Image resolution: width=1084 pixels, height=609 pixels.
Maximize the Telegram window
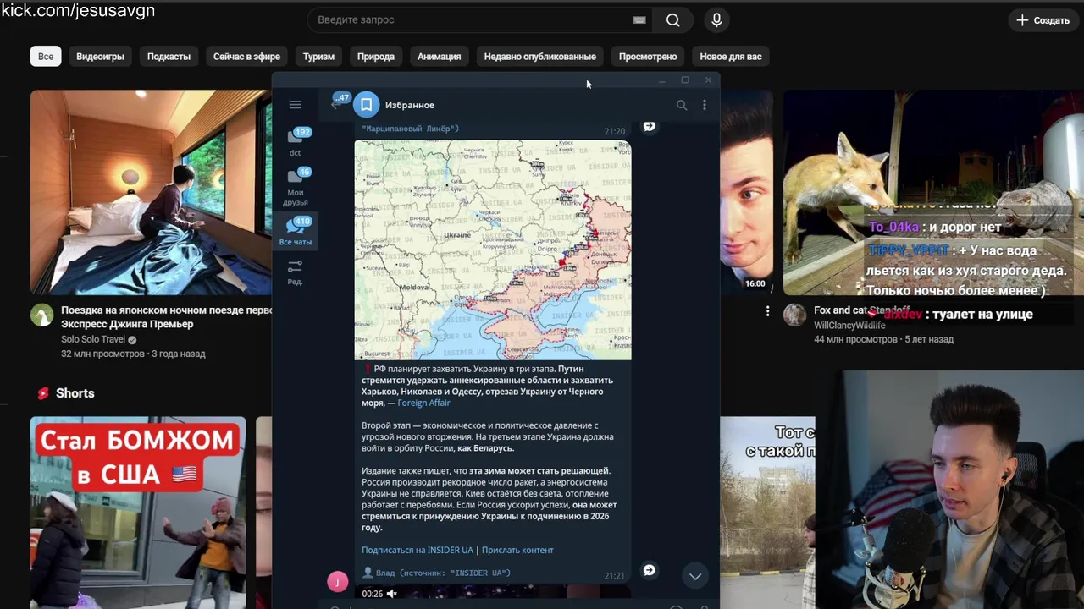pos(685,80)
